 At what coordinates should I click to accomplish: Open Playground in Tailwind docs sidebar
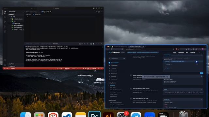click(114, 74)
